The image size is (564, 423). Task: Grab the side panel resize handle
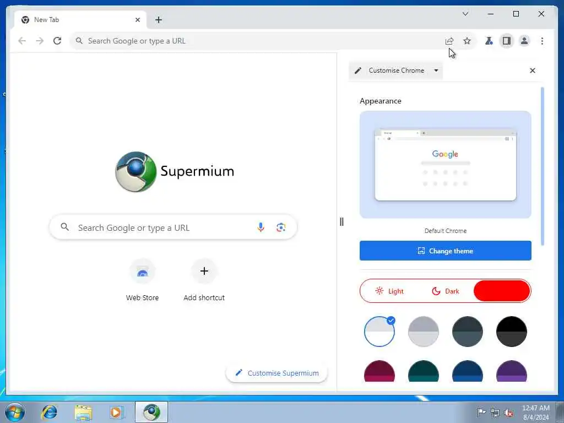point(341,222)
